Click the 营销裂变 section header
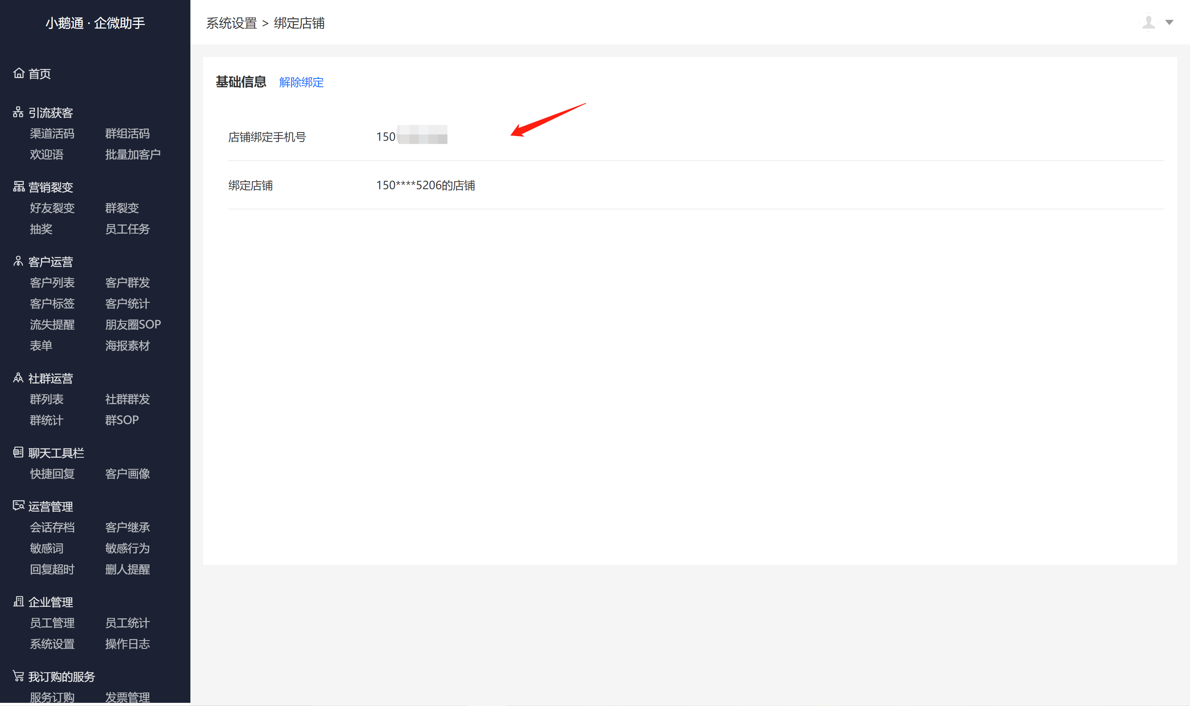The width and height of the screenshot is (1190, 706). [50, 188]
